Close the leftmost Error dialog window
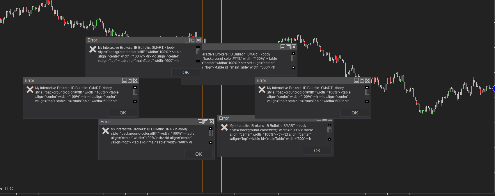 coord(136,80)
